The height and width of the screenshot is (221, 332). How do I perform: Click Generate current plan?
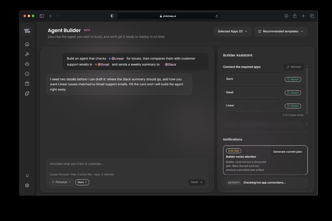click(288, 151)
